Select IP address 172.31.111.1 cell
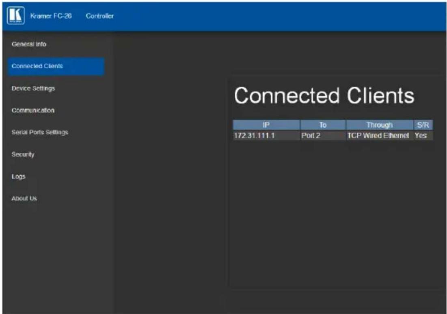 click(266, 135)
